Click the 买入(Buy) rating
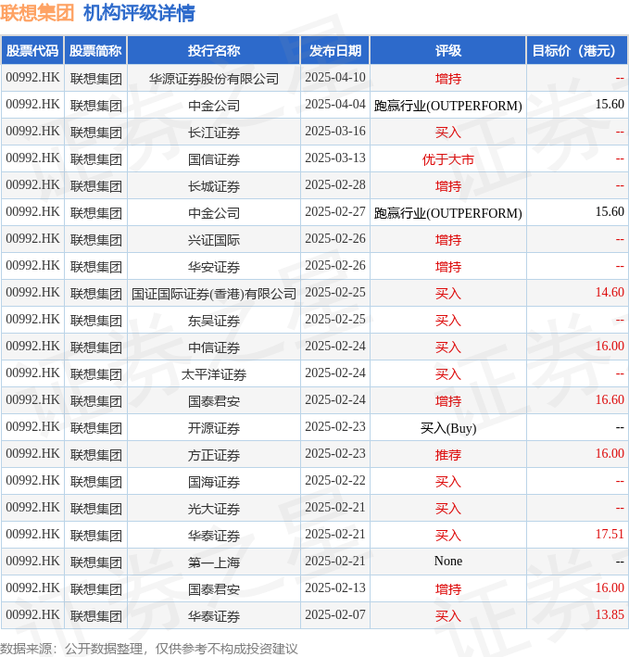This screenshot has height=657, width=629. point(448,428)
